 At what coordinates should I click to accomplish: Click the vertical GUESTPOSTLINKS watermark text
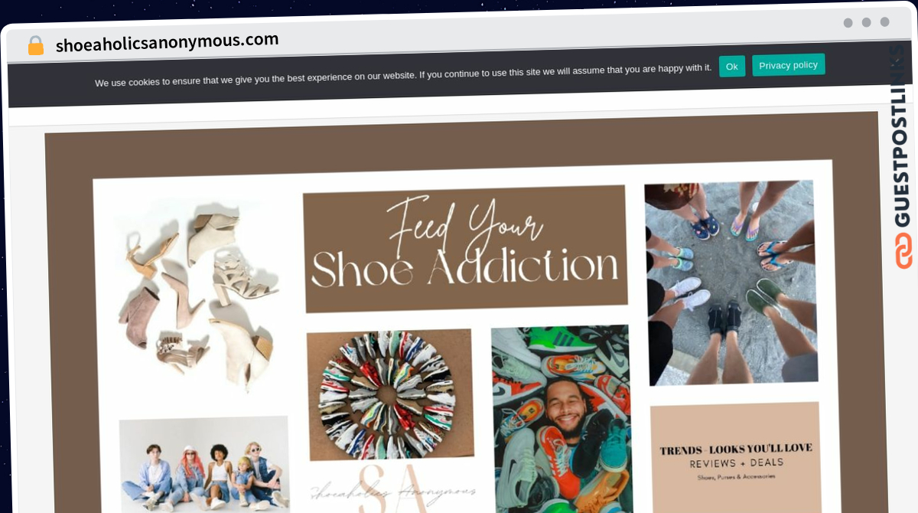click(903, 136)
